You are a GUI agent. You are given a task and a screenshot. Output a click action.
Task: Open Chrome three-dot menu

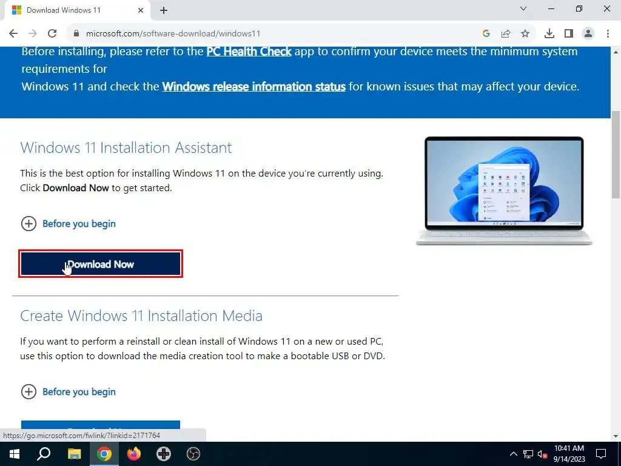[608, 34]
